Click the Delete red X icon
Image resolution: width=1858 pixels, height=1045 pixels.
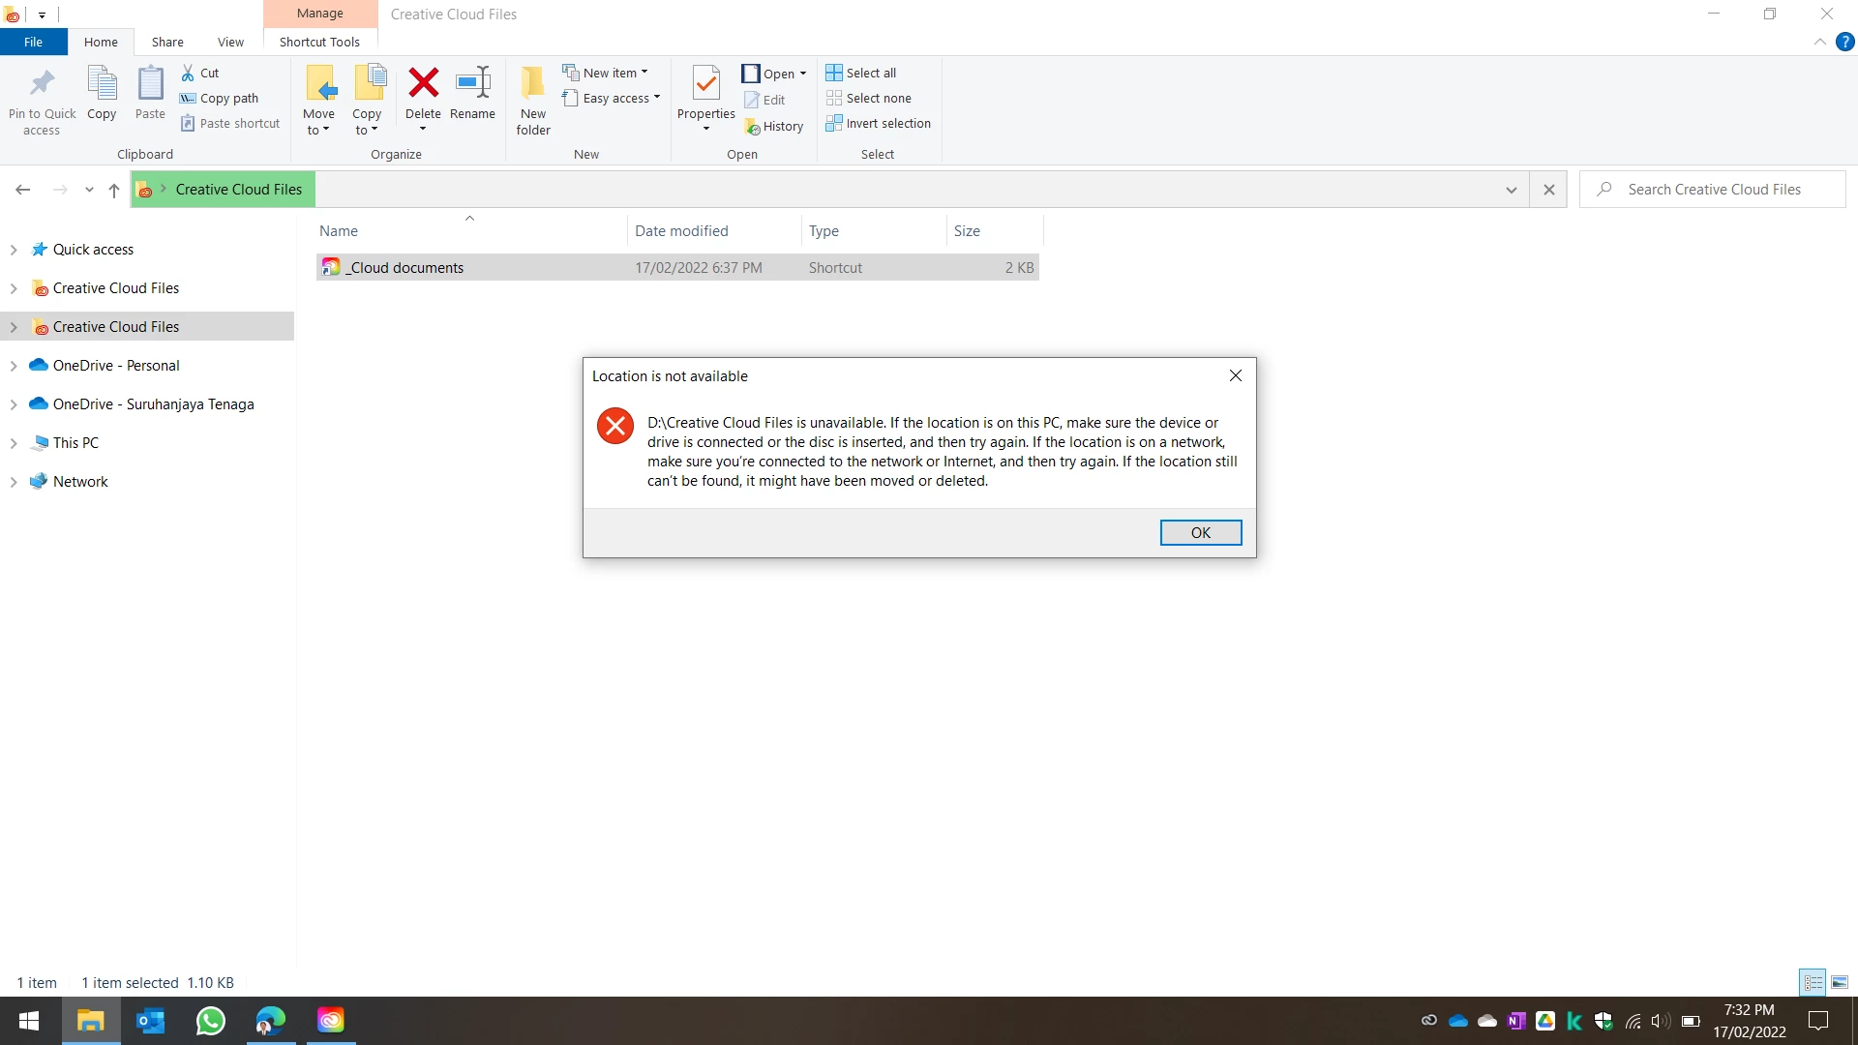(423, 83)
